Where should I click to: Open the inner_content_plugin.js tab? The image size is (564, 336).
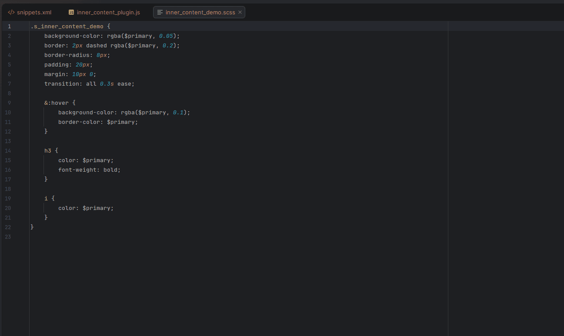coord(108,12)
